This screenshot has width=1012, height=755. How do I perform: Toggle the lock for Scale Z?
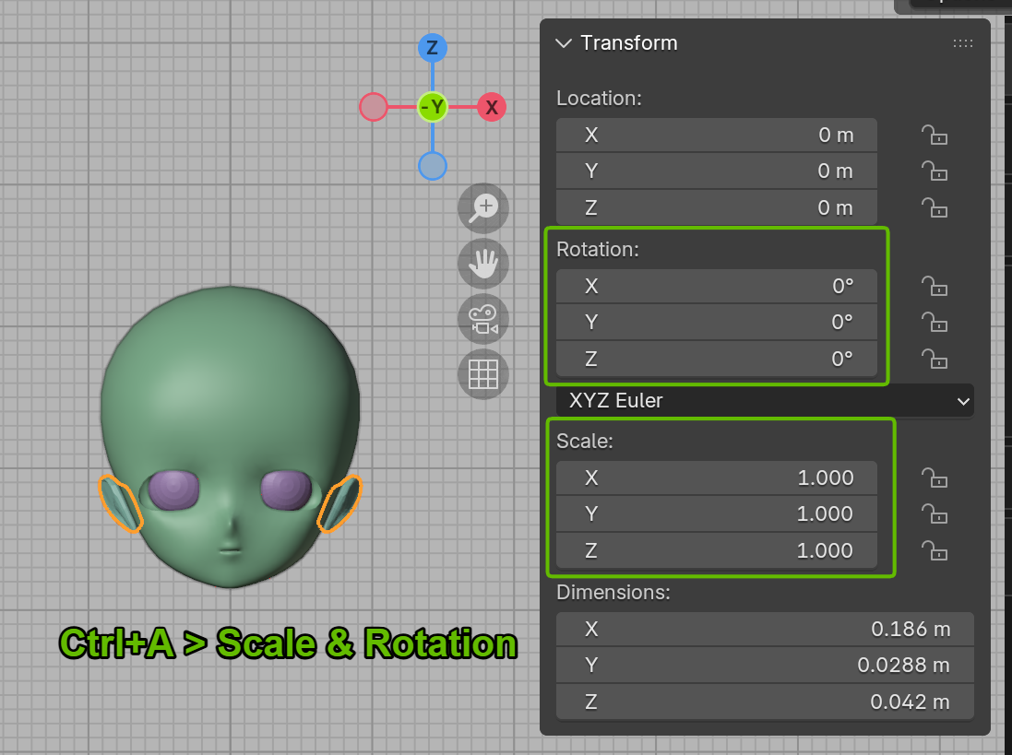935,550
